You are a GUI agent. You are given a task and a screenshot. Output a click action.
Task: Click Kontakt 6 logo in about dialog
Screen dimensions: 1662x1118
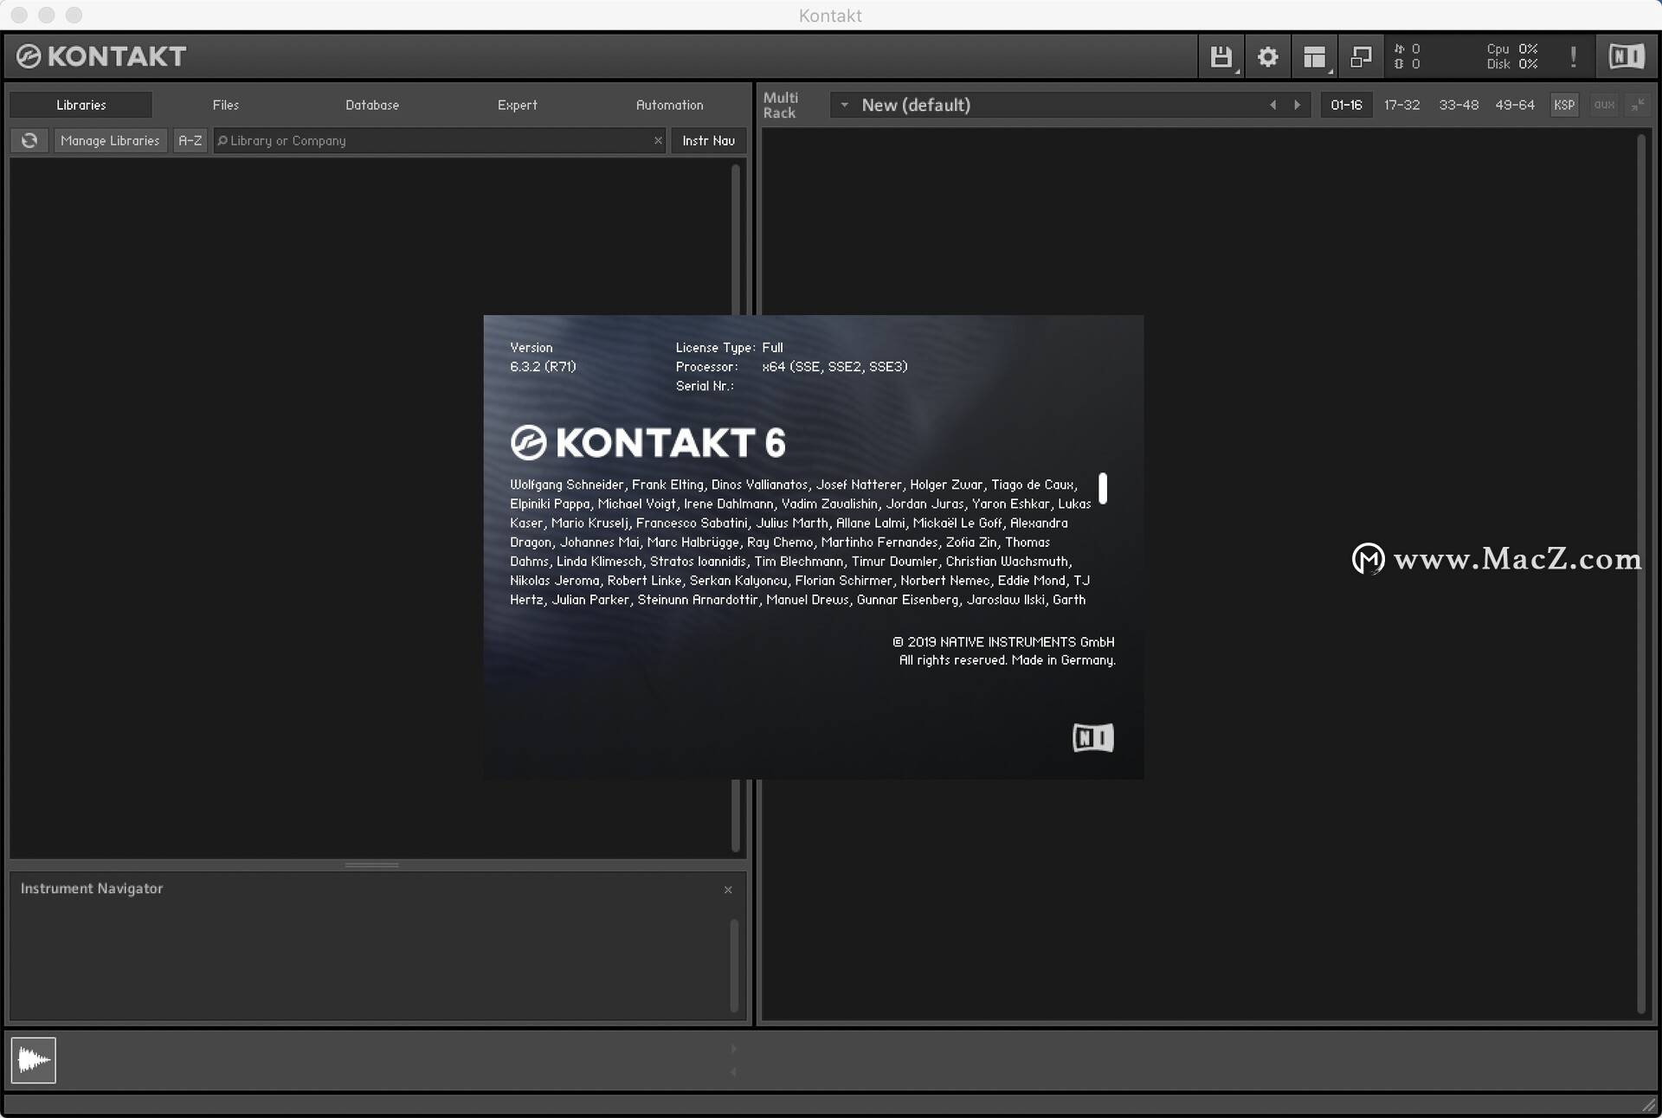pos(647,442)
